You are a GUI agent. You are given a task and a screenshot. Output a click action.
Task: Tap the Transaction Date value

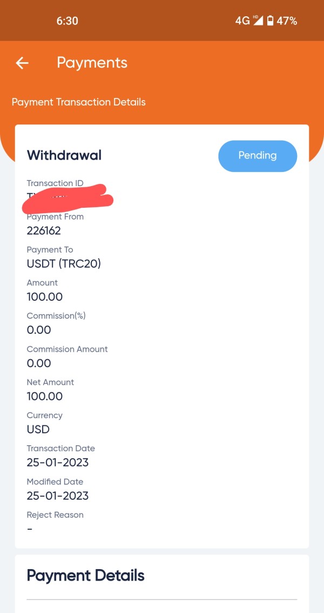[58, 463]
